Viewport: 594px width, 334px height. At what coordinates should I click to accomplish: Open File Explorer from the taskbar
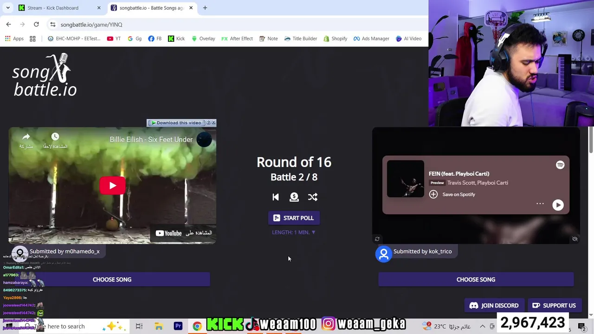pos(159,326)
